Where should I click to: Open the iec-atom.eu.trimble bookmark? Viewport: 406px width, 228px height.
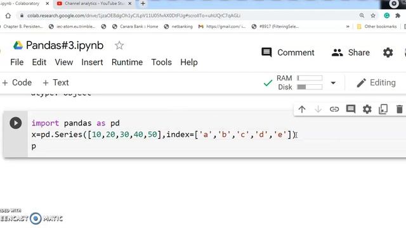72,27
